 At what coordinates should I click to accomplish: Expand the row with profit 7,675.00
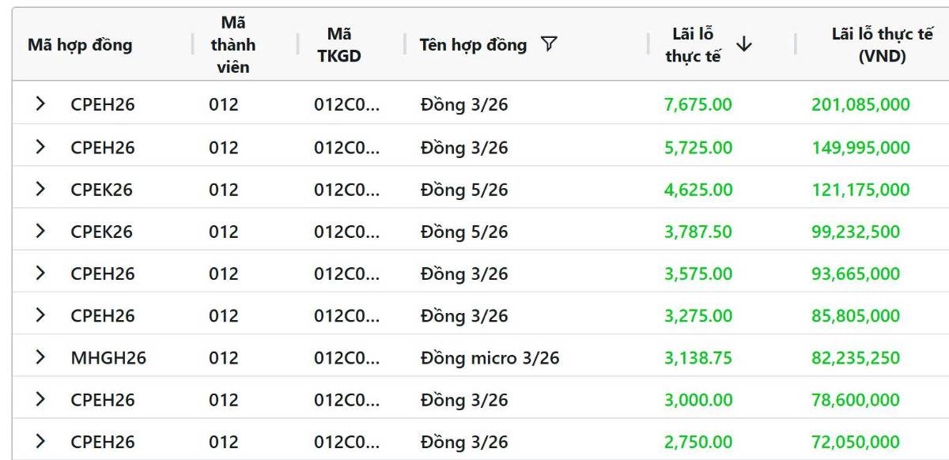pos(40,104)
